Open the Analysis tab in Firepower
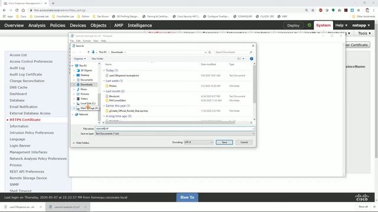Screen dimensions: 378x212 coord(37,25)
